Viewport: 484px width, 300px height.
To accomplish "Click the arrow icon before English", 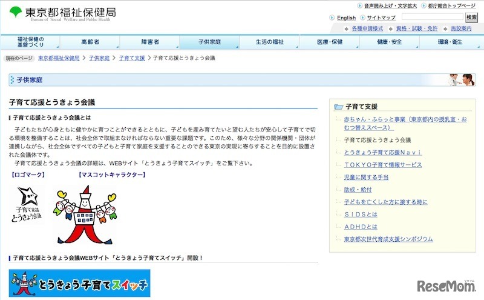I will pyautogui.click(x=332, y=18).
